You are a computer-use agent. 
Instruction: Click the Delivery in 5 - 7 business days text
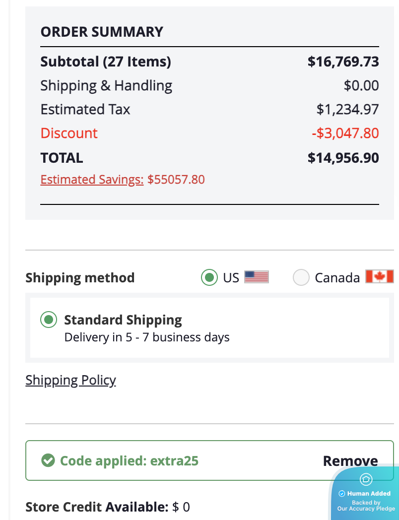(x=147, y=338)
